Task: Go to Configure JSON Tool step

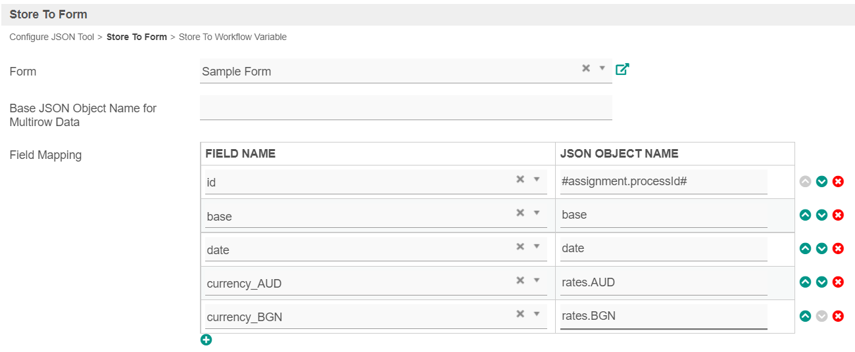Action: (x=52, y=37)
